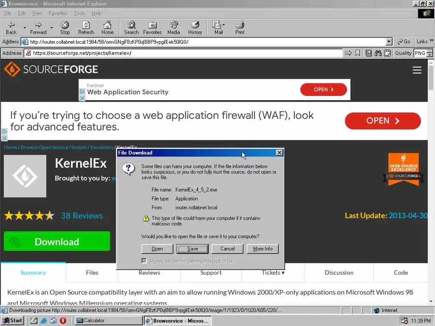The image size is (435, 326).
Task: Open the Tools menu
Action: 79,13
